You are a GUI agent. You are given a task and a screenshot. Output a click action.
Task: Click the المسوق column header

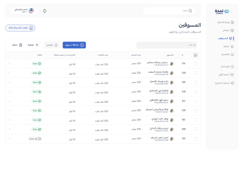170,55
